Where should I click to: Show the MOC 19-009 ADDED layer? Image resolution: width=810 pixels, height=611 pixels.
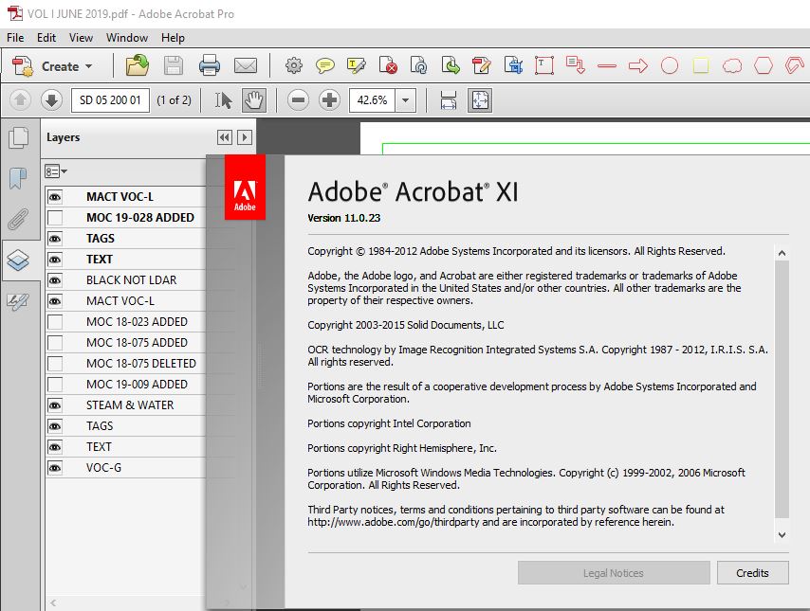pyautogui.click(x=55, y=385)
